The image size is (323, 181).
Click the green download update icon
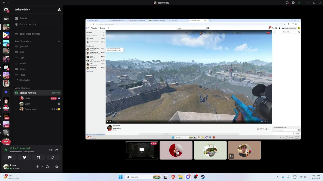299,3
